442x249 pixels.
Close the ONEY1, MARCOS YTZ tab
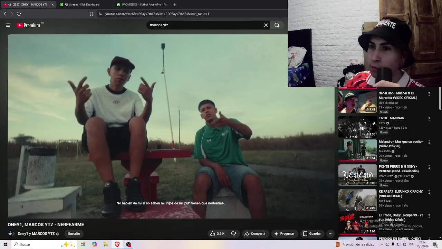[53, 4]
